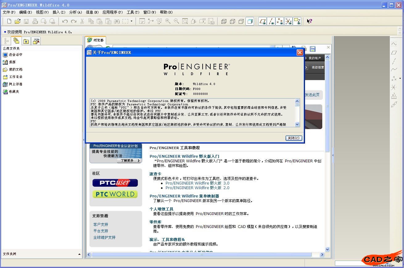Click the Cut scissors icon
This screenshot has width=404, height=268.
click(x=82, y=21)
